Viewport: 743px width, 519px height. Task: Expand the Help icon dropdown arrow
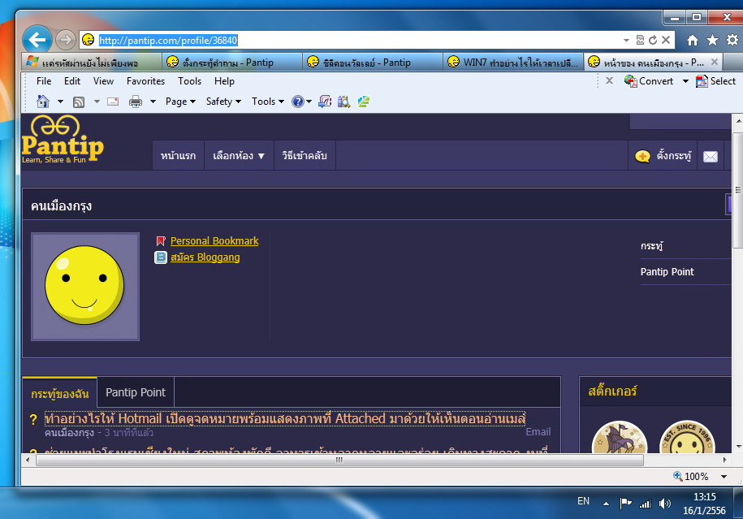tap(309, 102)
